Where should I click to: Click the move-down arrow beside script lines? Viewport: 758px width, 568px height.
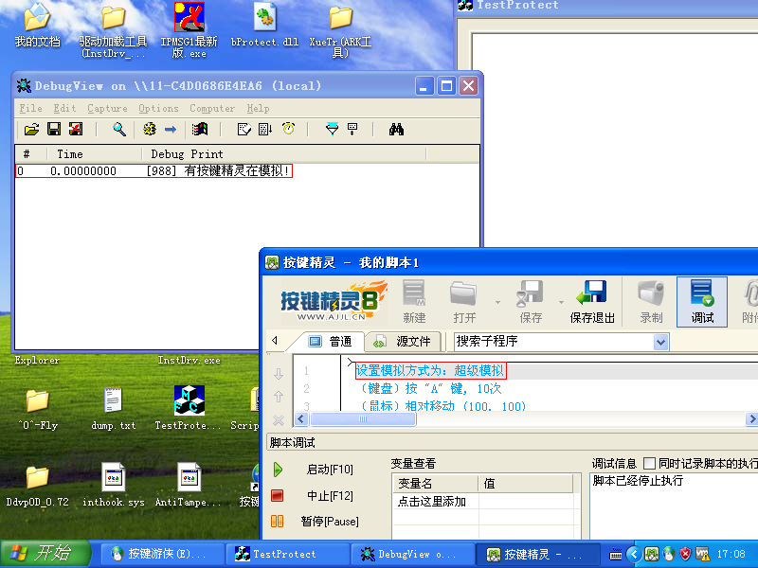[279, 374]
